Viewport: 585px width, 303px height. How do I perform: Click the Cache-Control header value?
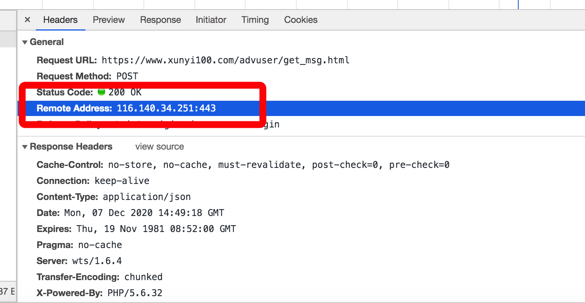278,165
